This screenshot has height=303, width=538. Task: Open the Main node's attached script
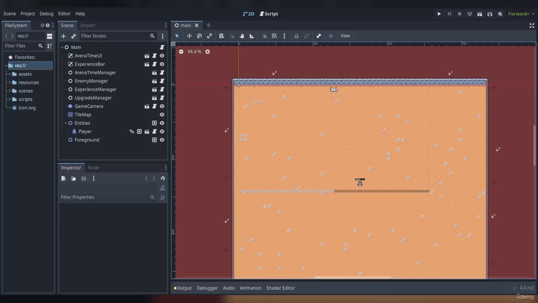pos(162,47)
